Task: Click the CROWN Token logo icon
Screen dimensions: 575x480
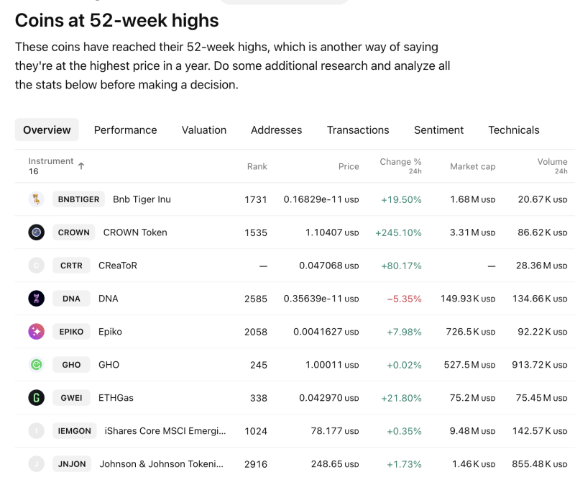Action: (x=35, y=232)
